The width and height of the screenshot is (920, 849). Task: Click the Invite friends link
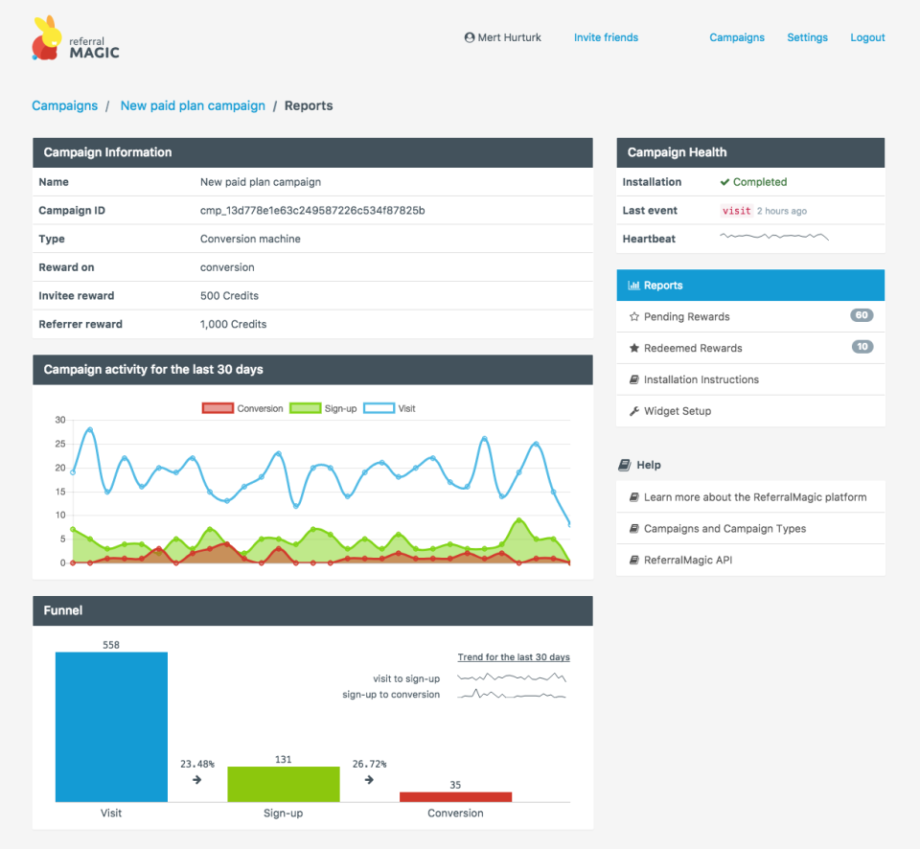pos(606,37)
